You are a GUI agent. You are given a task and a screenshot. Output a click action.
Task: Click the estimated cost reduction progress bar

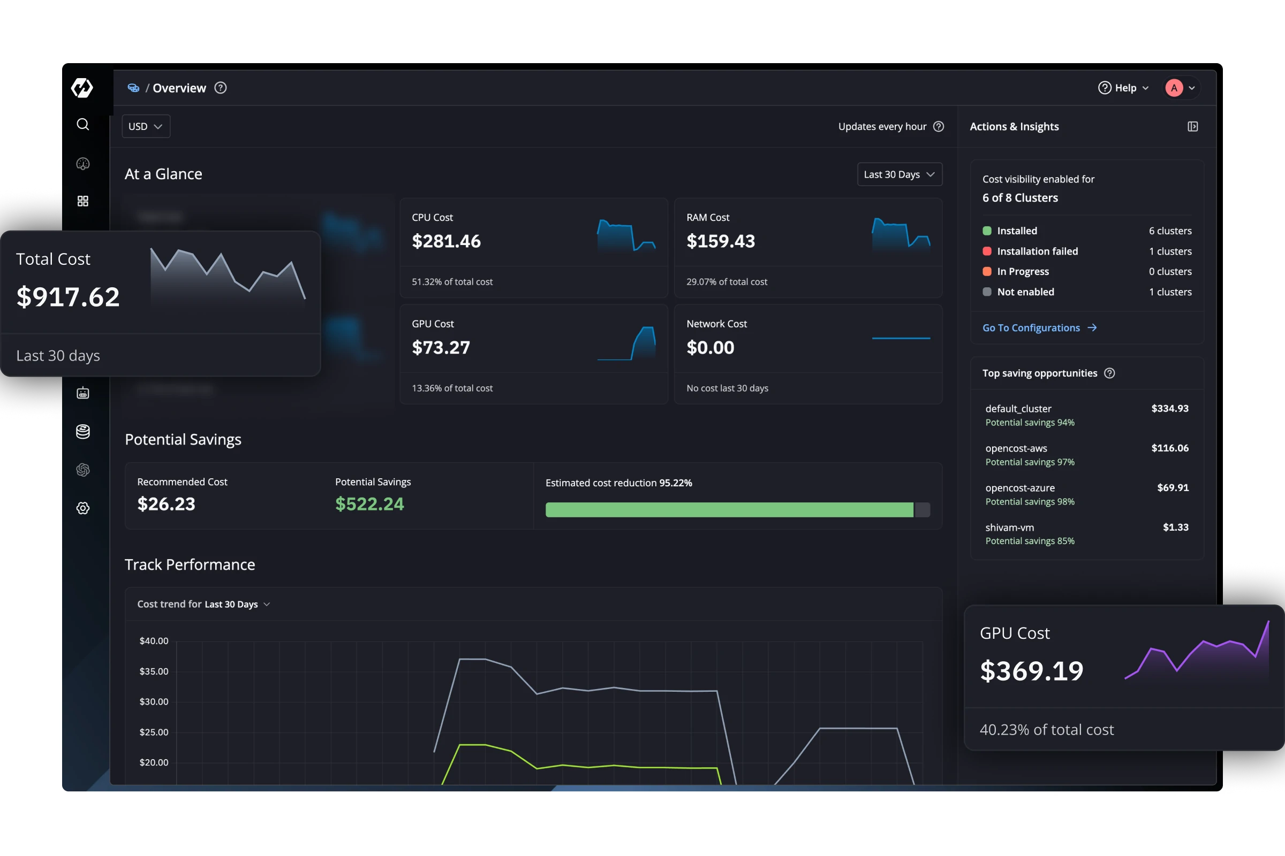[x=737, y=510]
